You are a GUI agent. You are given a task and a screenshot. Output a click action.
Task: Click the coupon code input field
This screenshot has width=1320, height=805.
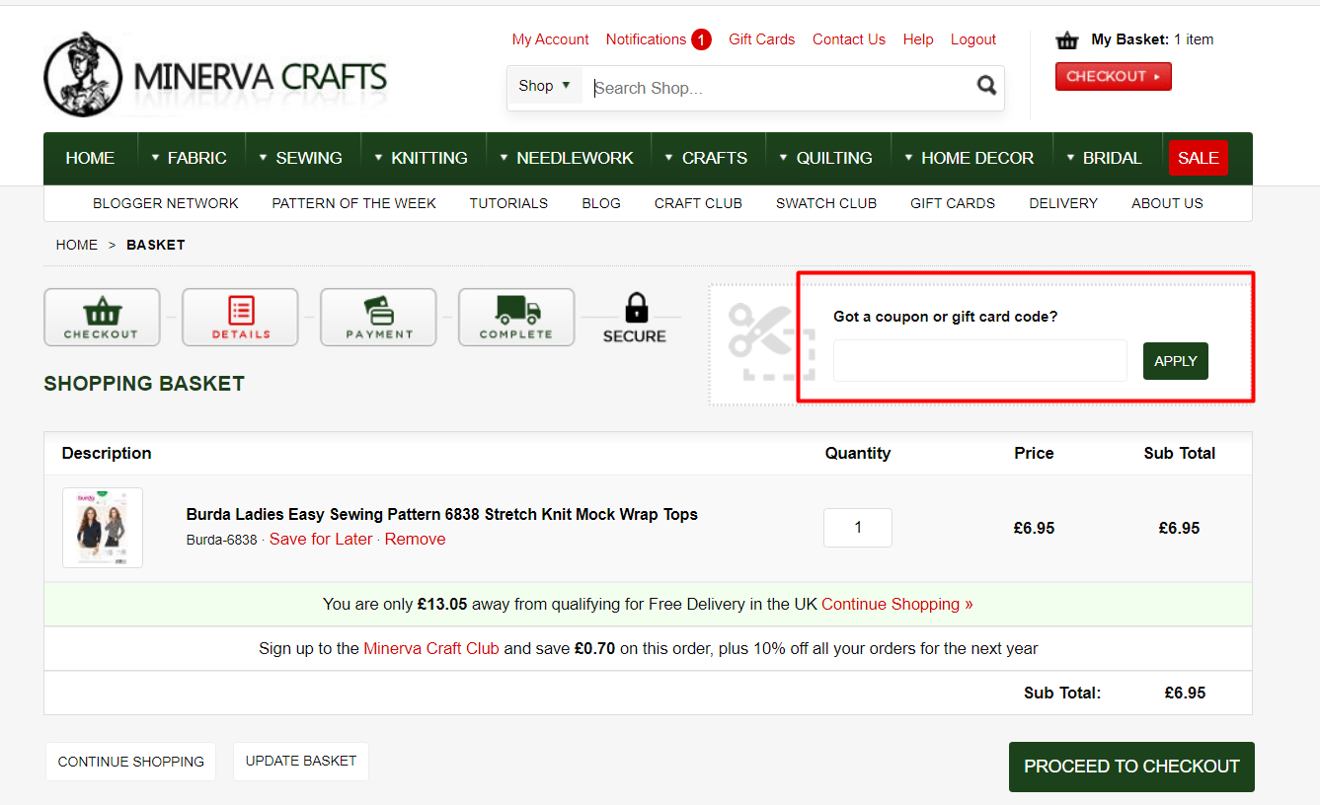coord(979,360)
